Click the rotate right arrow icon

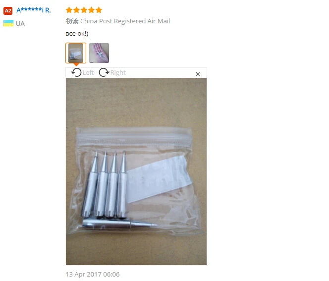[104, 72]
